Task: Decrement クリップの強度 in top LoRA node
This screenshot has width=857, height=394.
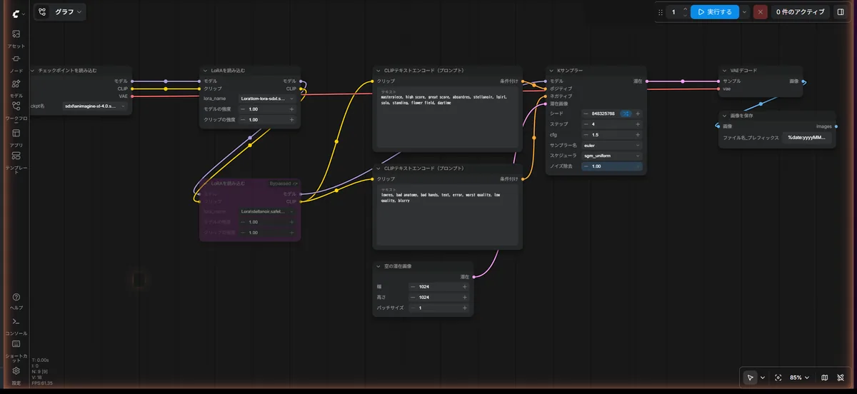Action: (243, 120)
